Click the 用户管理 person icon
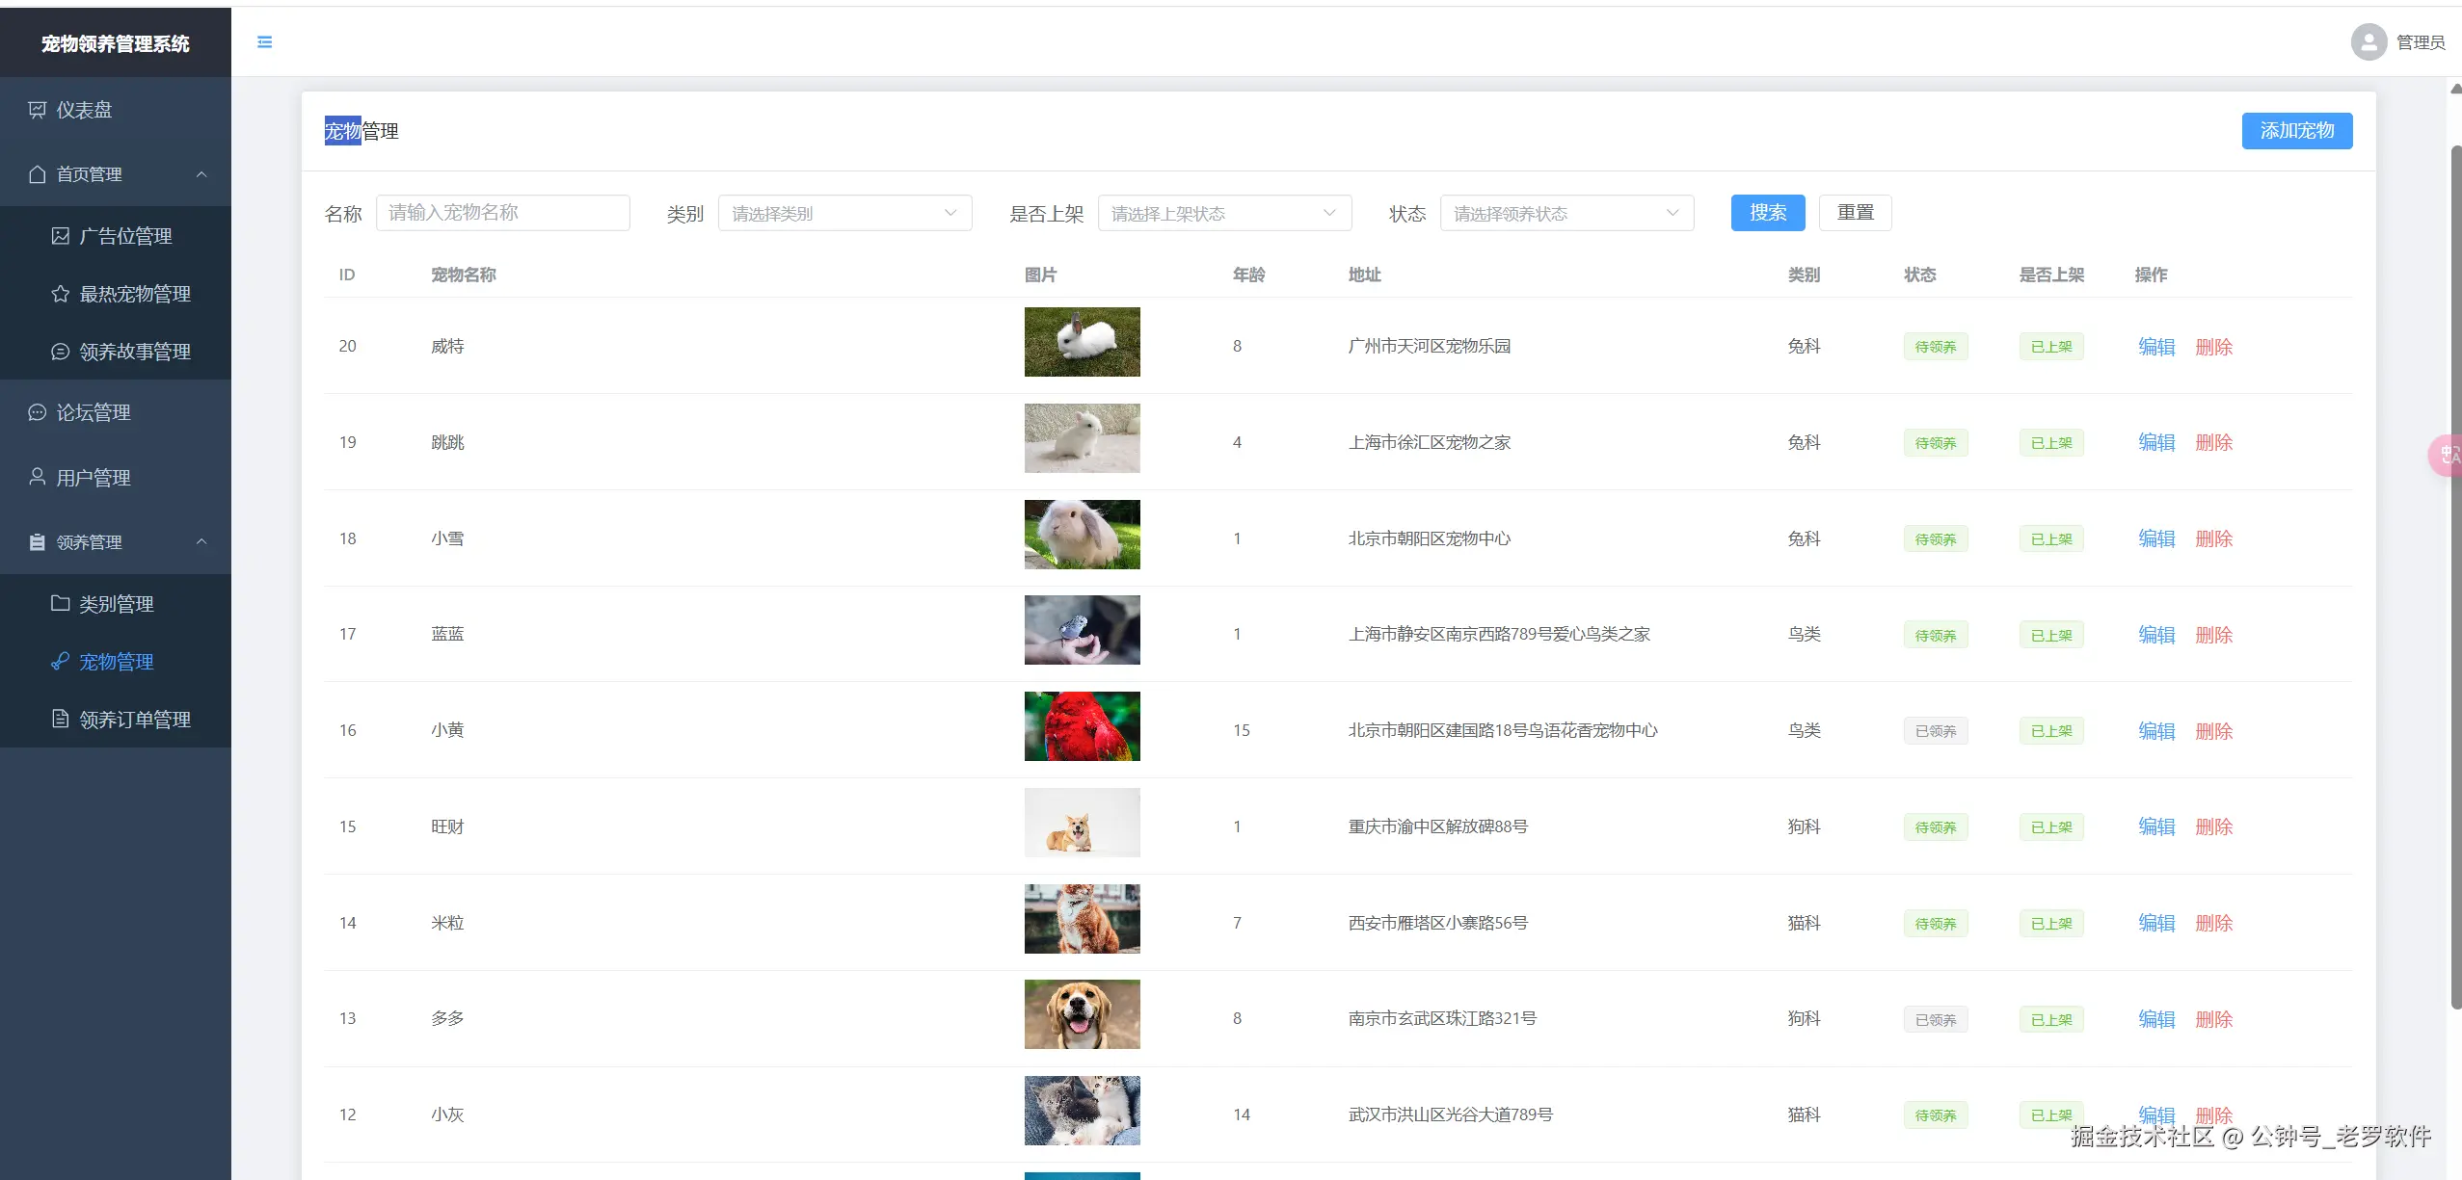Image resolution: width=2462 pixels, height=1180 pixels. coord(38,477)
